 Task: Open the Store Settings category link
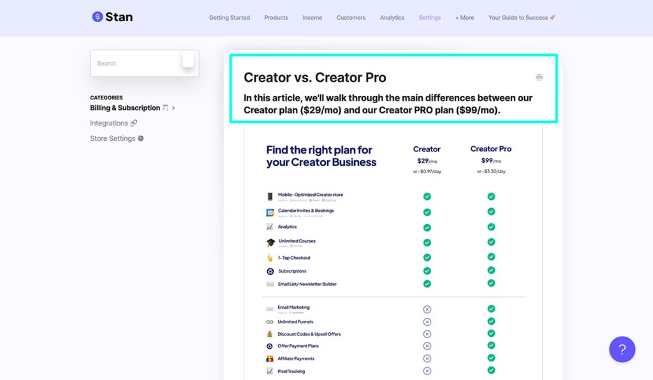[x=116, y=138]
